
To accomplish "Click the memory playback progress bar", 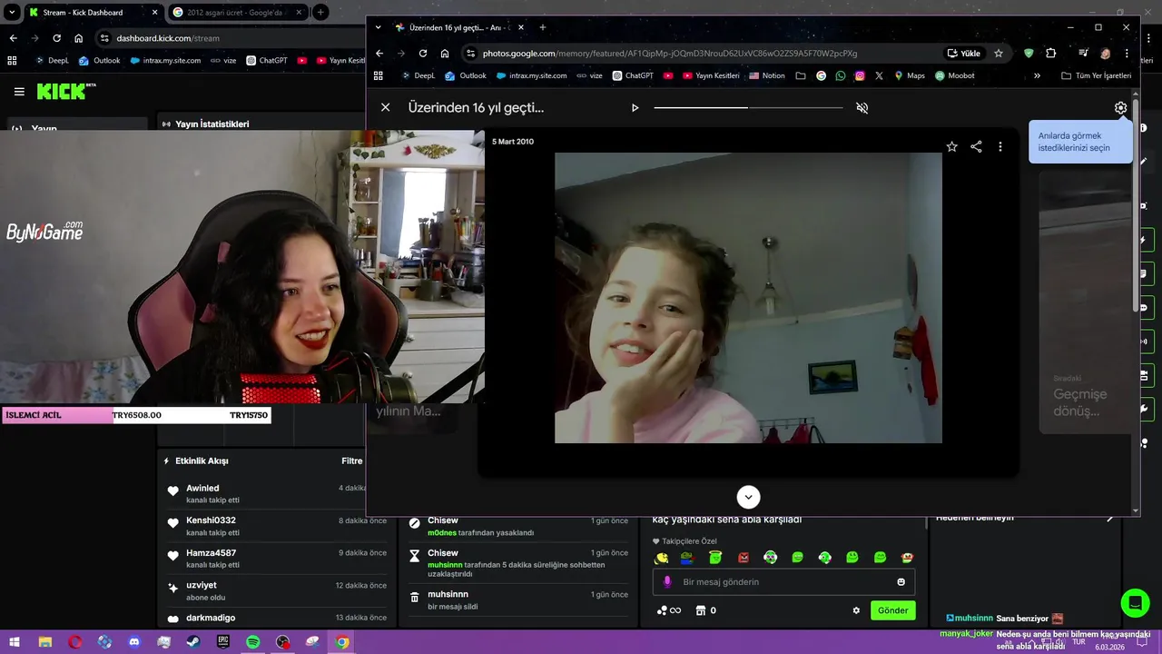I will coord(748,107).
